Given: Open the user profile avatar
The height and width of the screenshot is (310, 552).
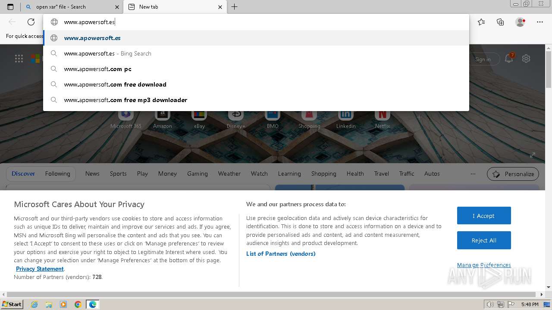Looking at the screenshot, I should coord(521,22).
